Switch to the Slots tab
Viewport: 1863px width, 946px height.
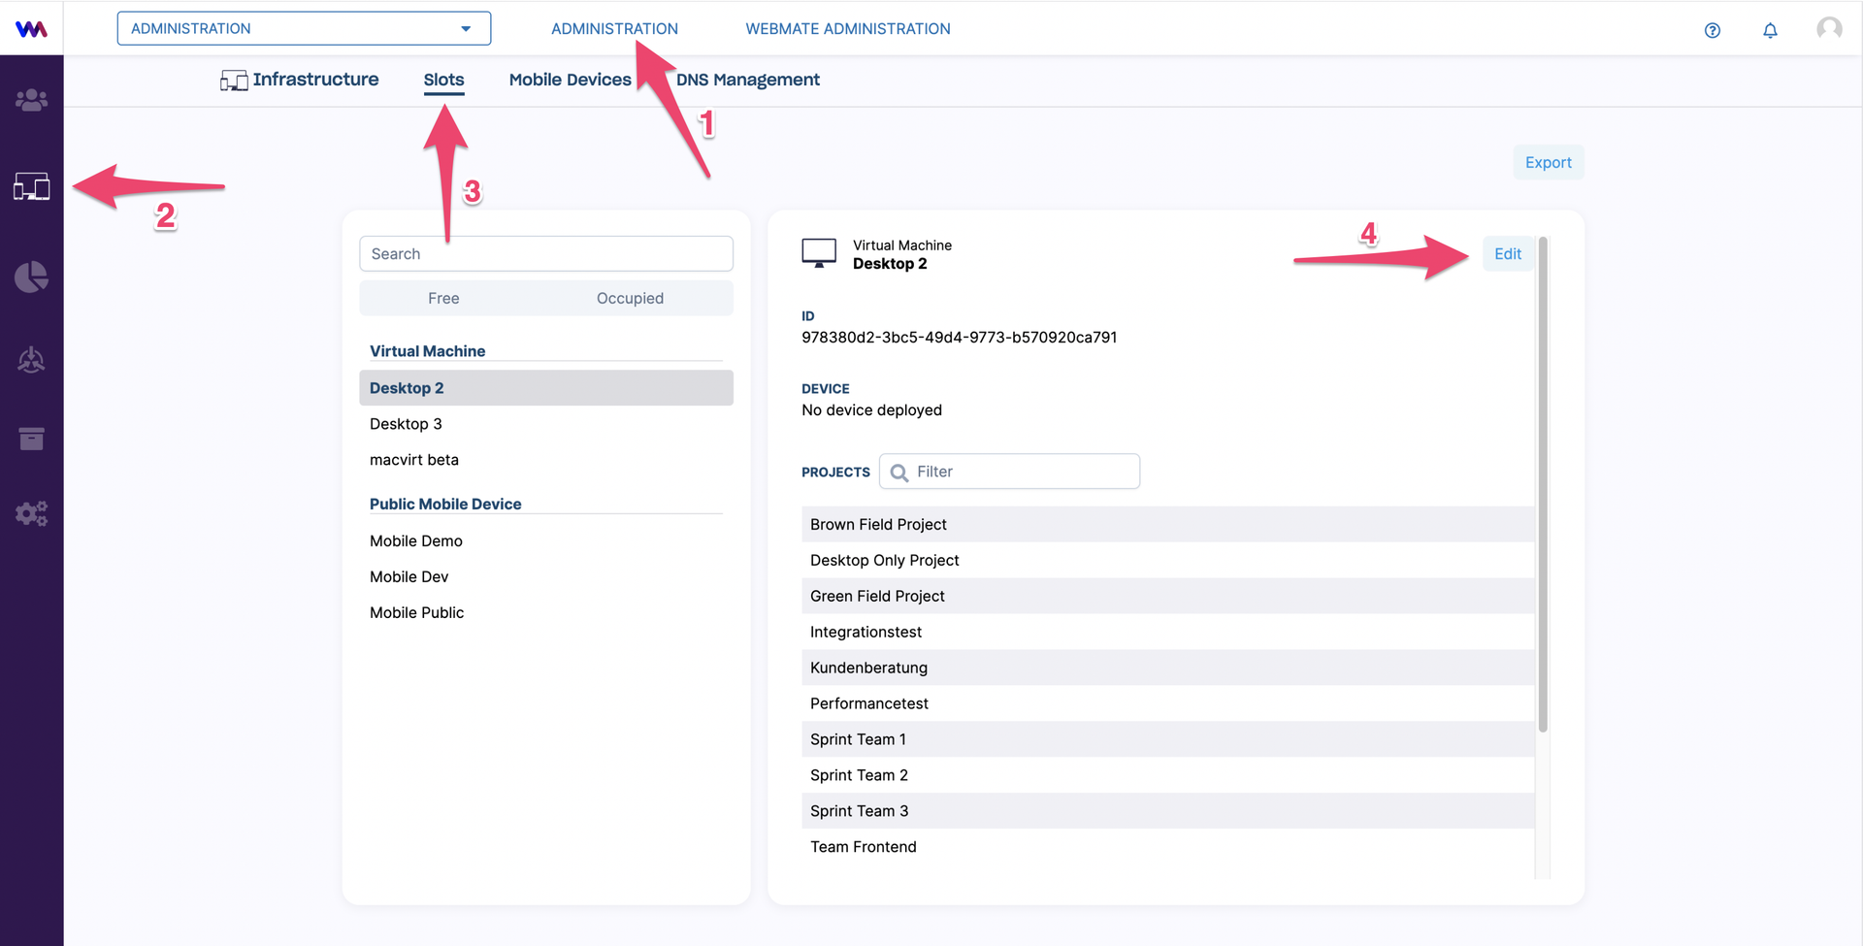(443, 80)
